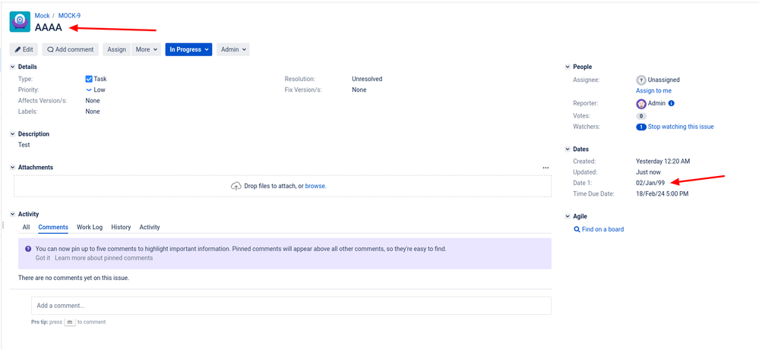Click Assign to me link

[653, 91]
